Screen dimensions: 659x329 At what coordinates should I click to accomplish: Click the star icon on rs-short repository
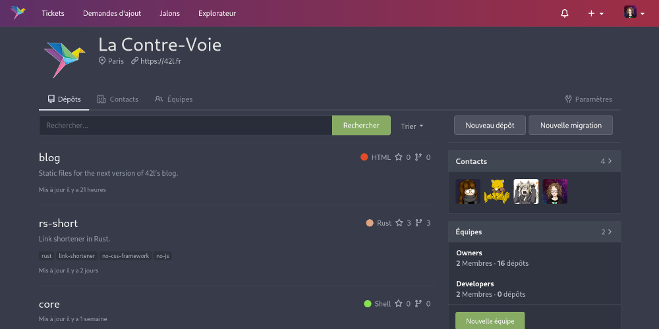coord(399,223)
